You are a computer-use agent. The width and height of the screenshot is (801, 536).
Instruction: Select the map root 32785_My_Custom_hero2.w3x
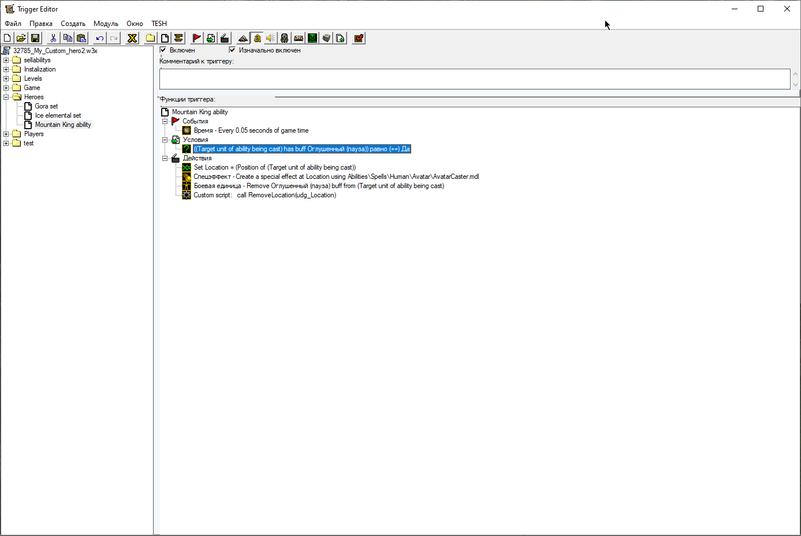click(x=55, y=51)
